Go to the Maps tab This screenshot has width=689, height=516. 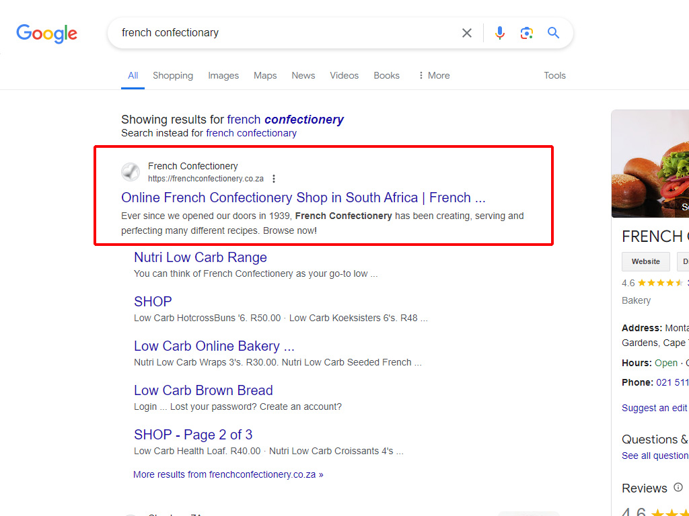pos(265,75)
